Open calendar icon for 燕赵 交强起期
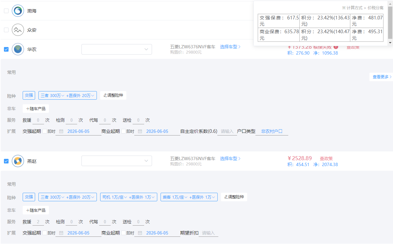The width and height of the screenshot is (393, 246). [x=61, y=233]
